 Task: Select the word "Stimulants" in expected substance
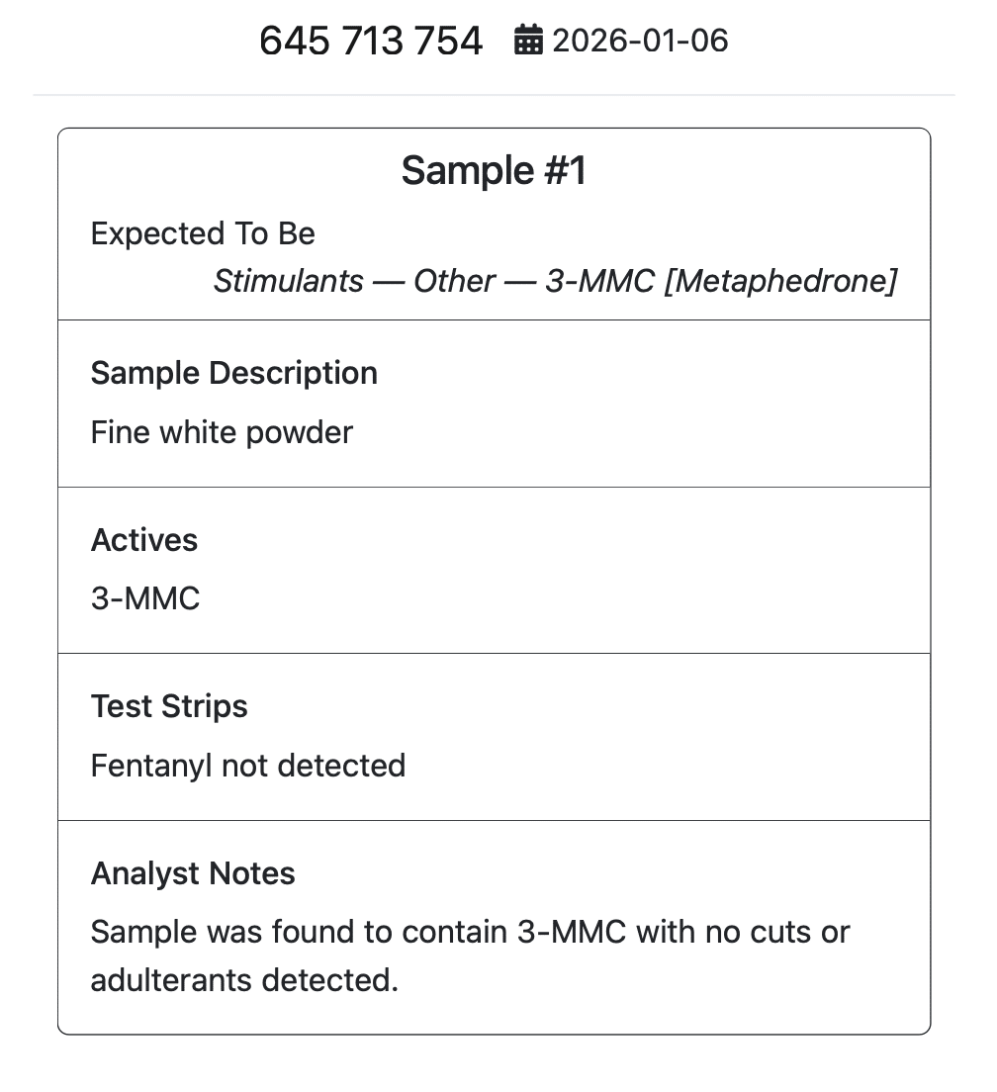coord(289,282)
